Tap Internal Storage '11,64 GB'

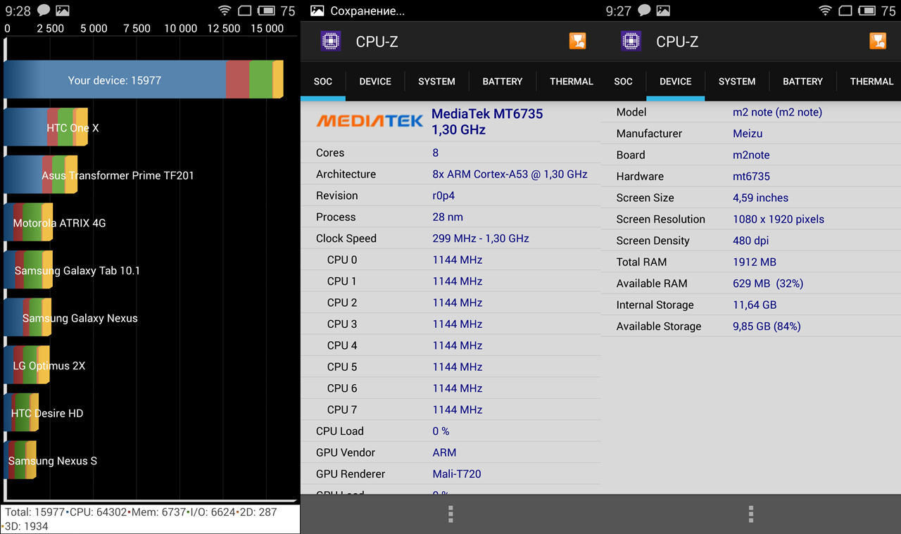pyautogui.click(x=755, y=305)
